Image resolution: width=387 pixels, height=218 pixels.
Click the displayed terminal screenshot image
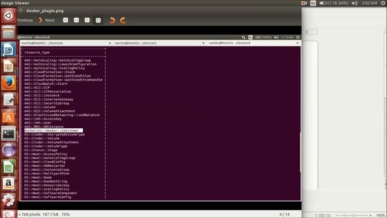[x=160, y=117]
